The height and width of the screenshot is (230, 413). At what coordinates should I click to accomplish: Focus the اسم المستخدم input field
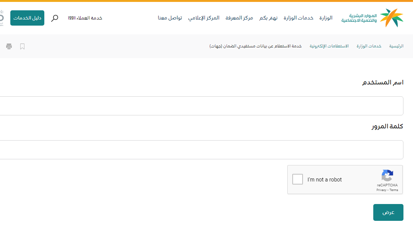202,106
